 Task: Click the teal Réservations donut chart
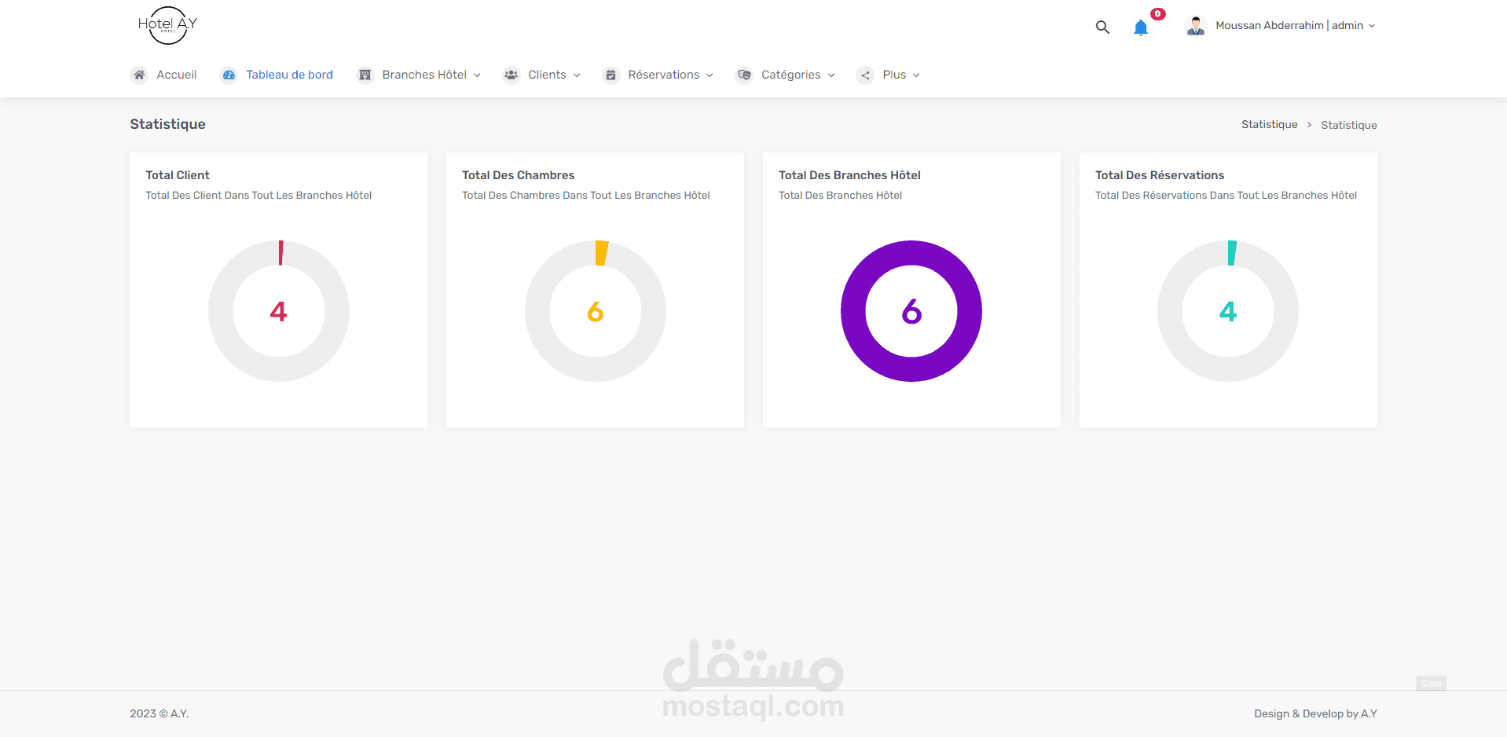click(x=1228, y=311)
